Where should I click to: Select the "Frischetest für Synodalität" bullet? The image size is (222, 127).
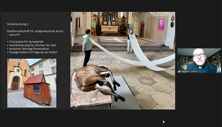[26, 42]
